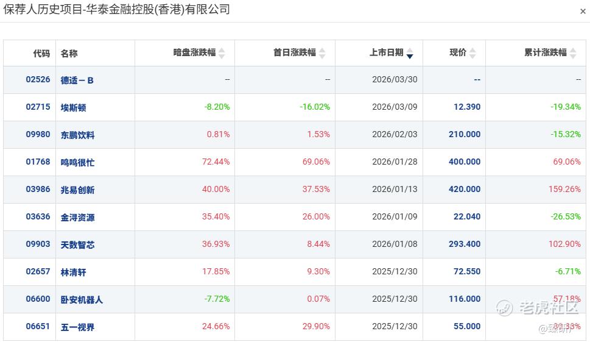This screenshot has width=590, height=342.
Task: Open stock 鸣鸣很忙
Action: [77, 163]
